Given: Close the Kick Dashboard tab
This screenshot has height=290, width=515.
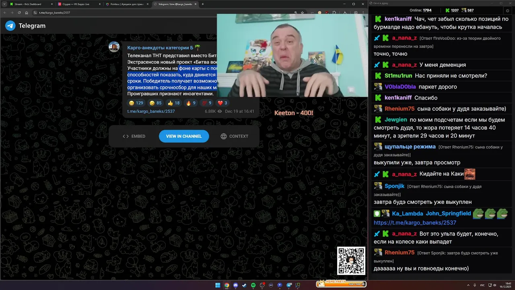Looking at the screenshot, I should [x=52, y=4].
